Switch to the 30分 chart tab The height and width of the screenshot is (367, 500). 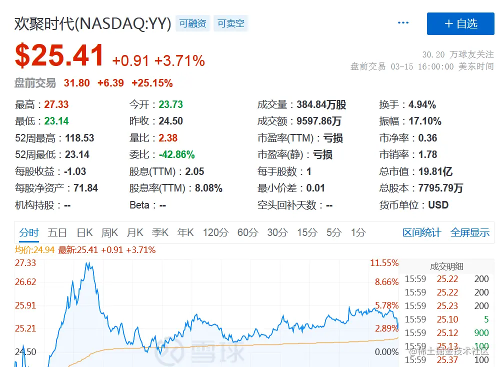tap(277, 232)
